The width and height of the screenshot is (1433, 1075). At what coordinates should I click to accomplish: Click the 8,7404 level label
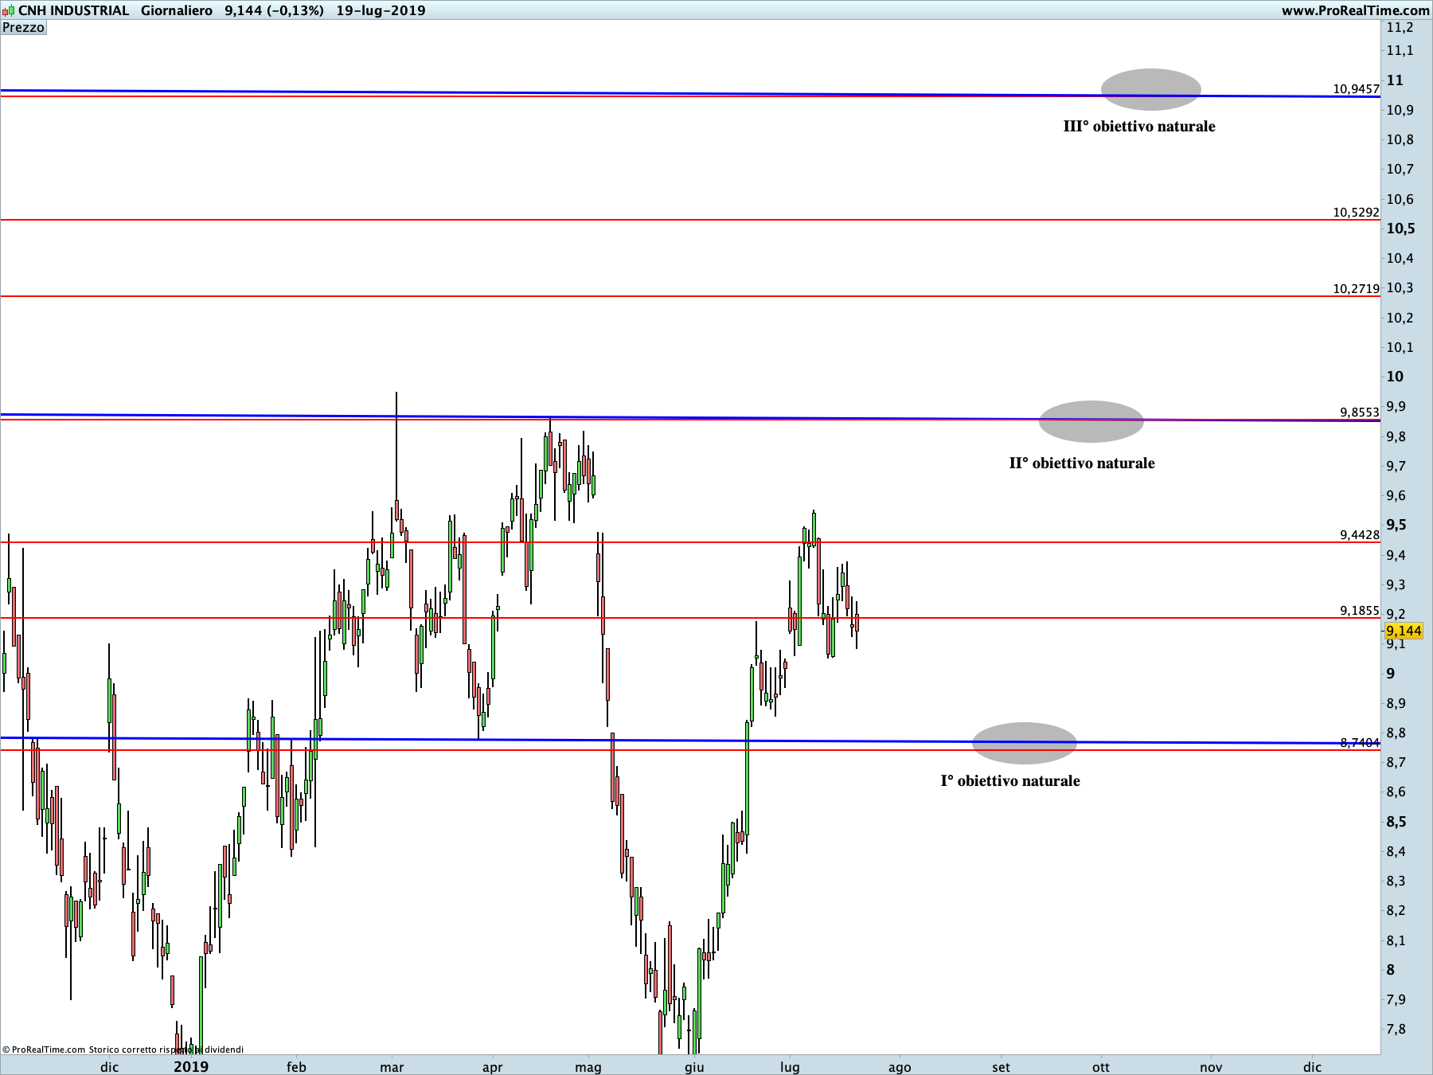coord(1359,742)
